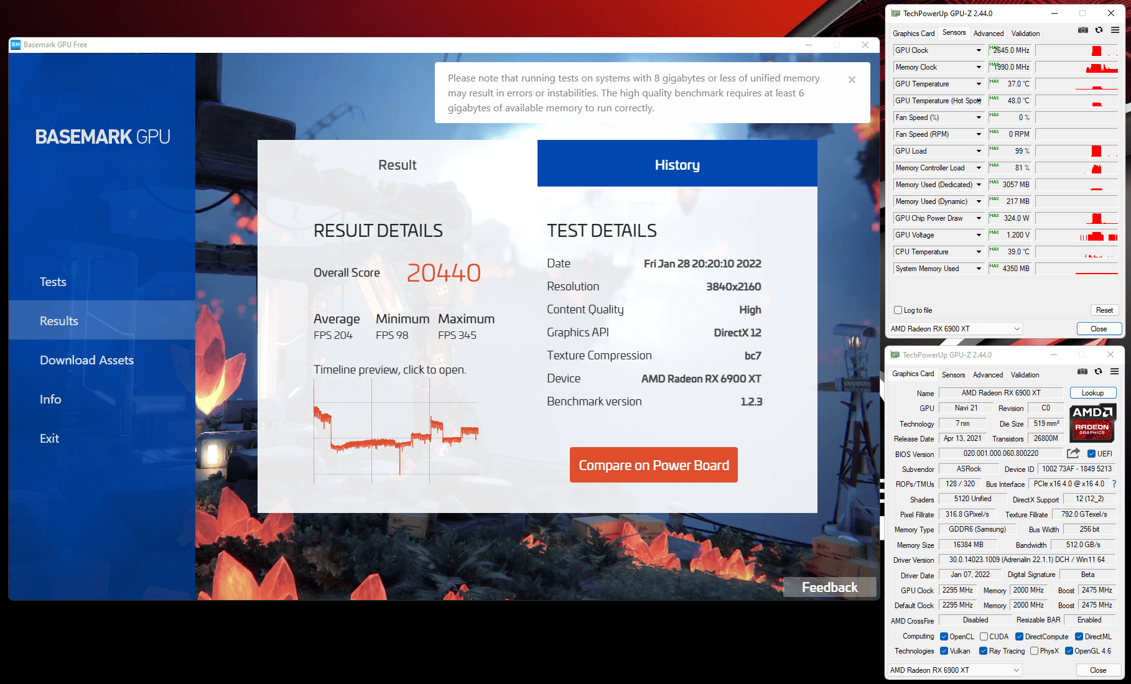The width and height of the screenshot is (1131, 684).
Task: Toggle the DirectCompute checkbox
Action: 1019,637
